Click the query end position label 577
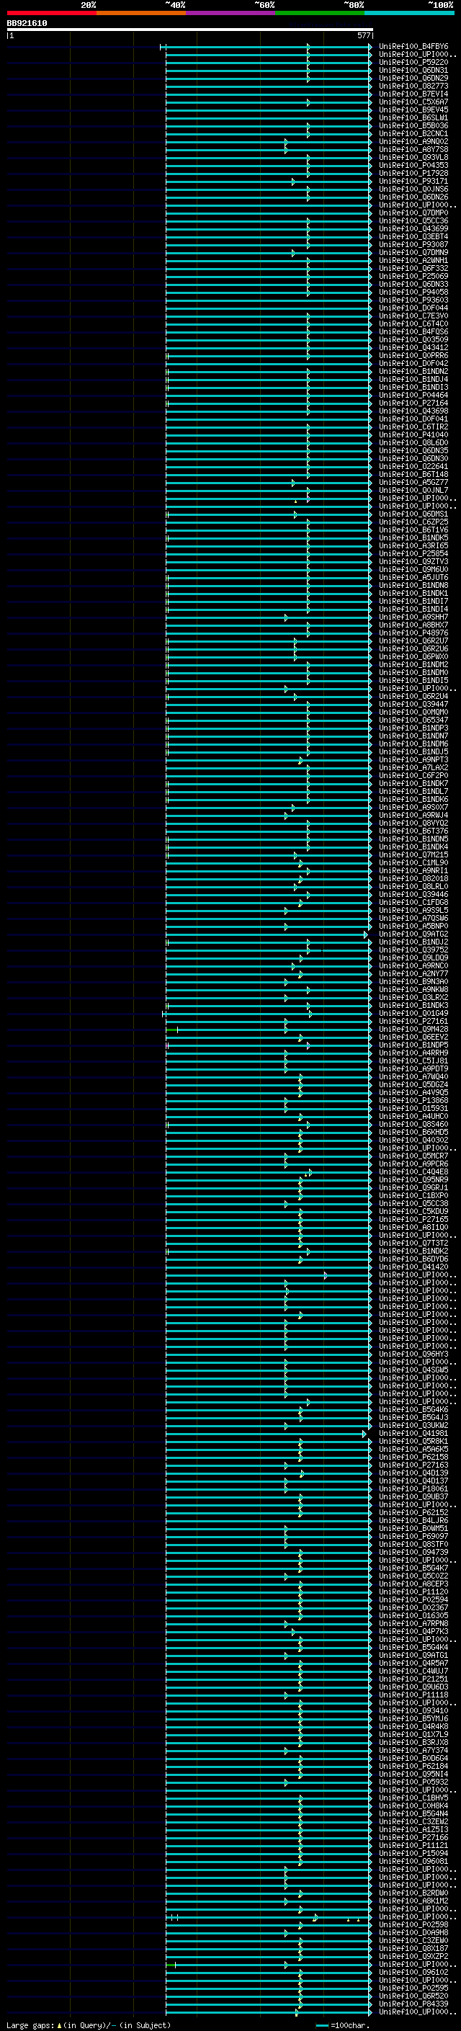This screenshot has height=2031, width=461. [363, 35]
